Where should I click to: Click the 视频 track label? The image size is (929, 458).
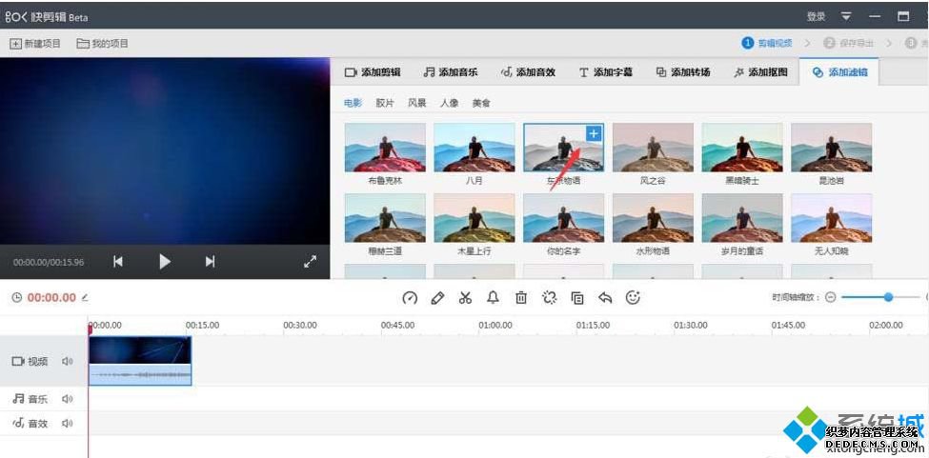coord(38,361)
